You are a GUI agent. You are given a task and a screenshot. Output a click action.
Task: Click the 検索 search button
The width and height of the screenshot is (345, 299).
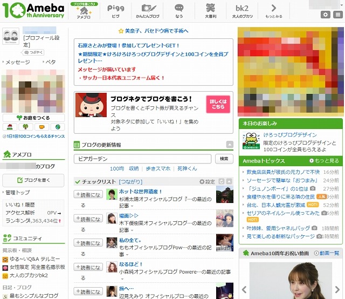(224, 159)
